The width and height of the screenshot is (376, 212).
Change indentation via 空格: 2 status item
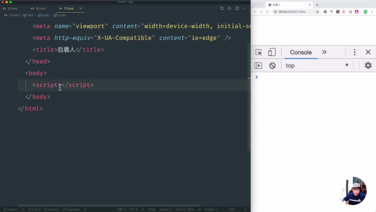click(x=121, y=210)
